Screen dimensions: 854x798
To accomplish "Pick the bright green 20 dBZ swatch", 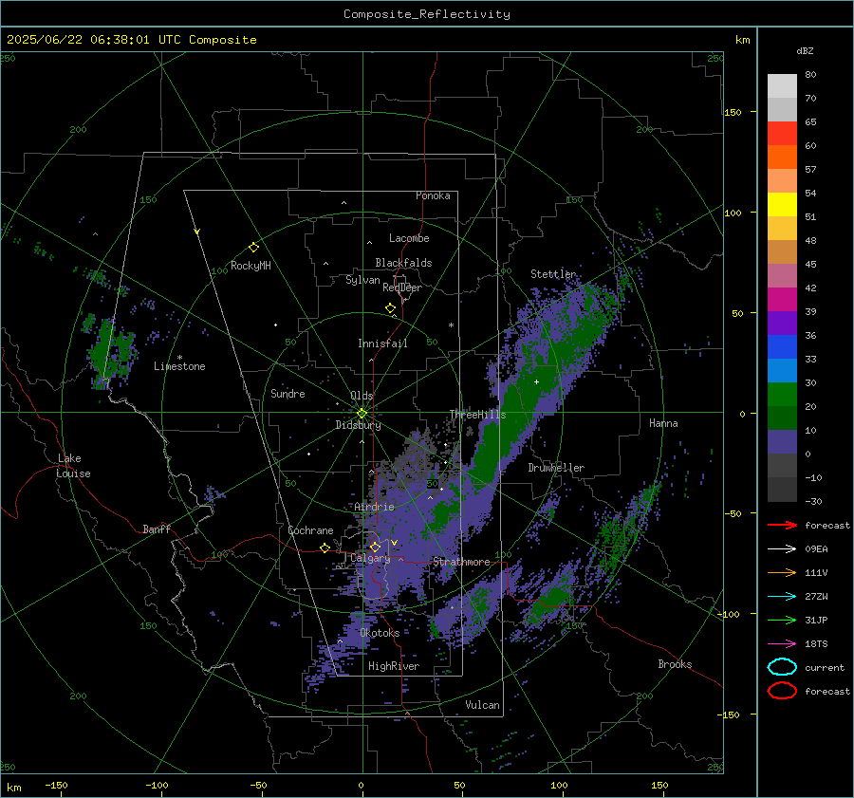I will pos(782,395).
